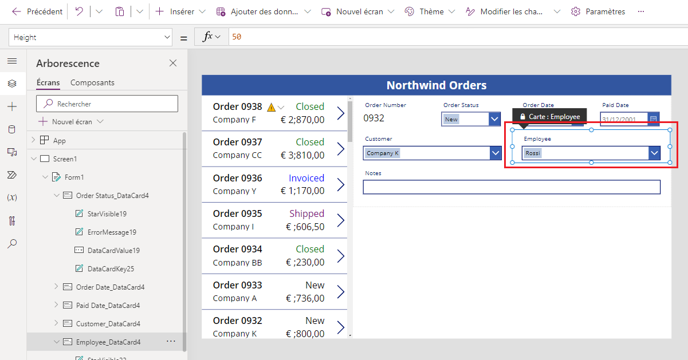Open the Customer combo box dropdown arrow
Screen dimensions: 688x360
point(496,153)
